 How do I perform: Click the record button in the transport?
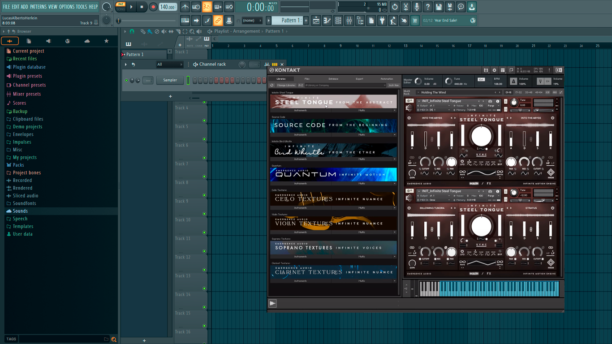pyautogui.click(x=153, y=7)
